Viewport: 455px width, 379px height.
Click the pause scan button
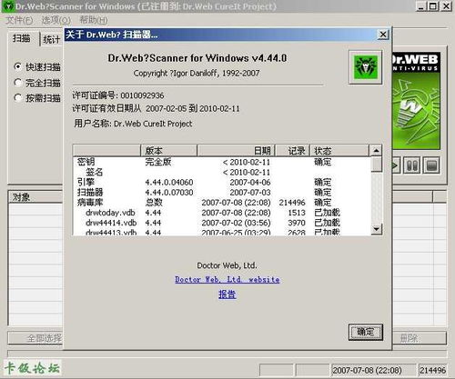click(x=411, y=165)
